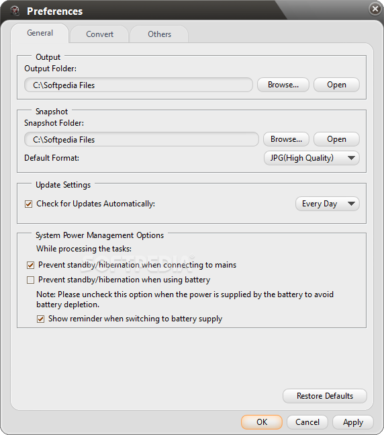384x435 pixels.
Task: Browse for the Snapshot Folder
Action: [286, 139]
